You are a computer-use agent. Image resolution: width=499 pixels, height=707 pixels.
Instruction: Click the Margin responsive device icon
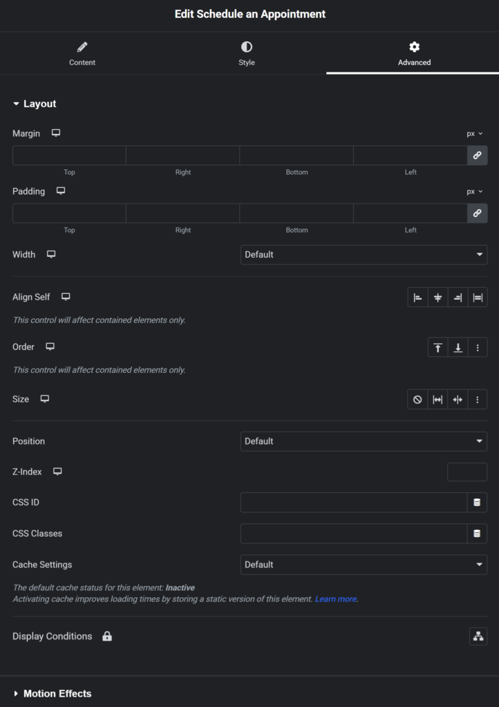coord(56,133)
